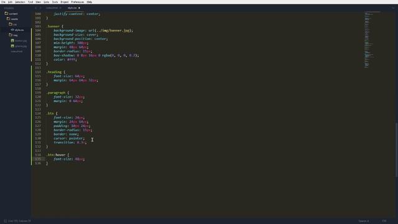Screen dimensions: 398x224
Task: Click the .paragraph selector line
Action: (58, 93)
